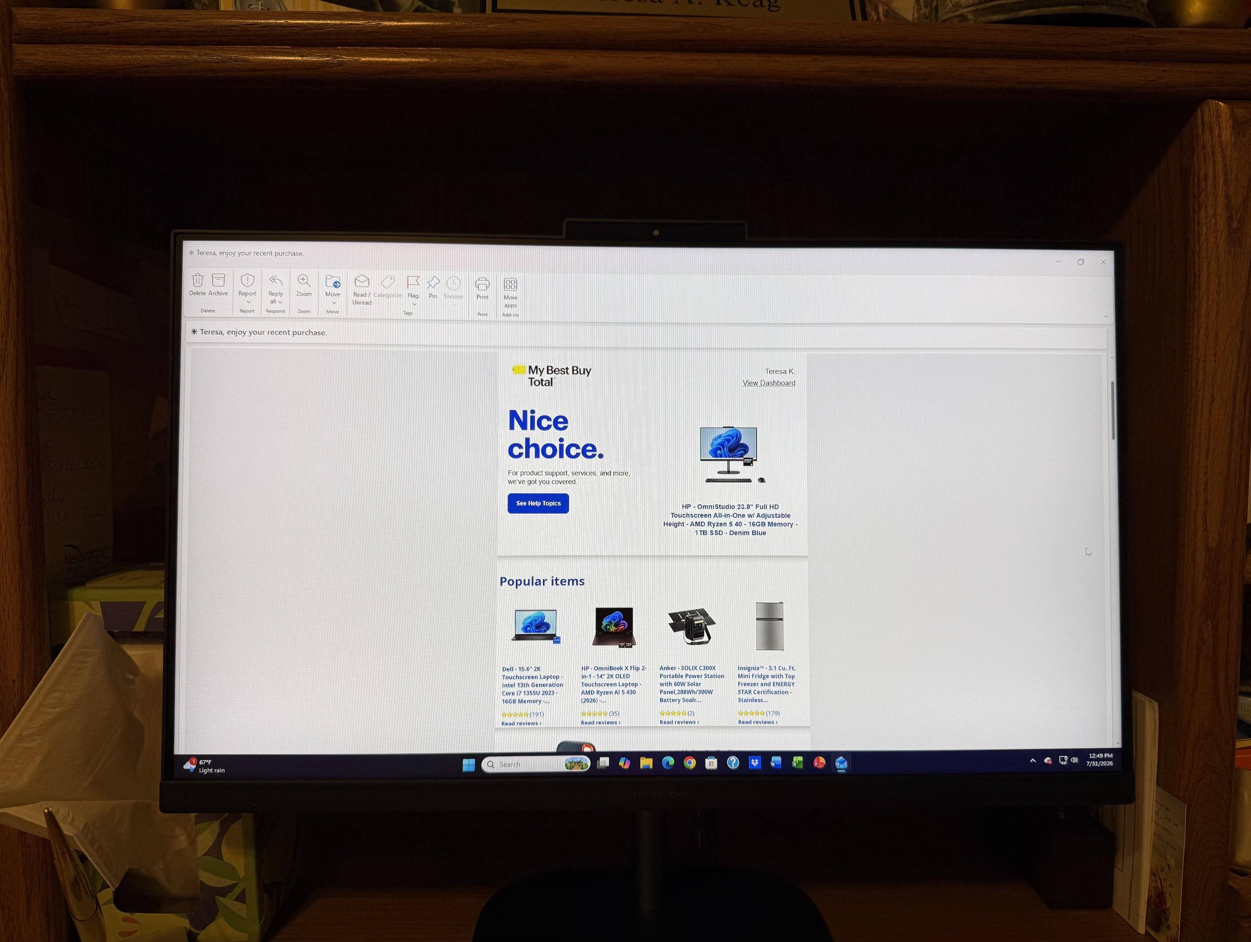This screenshot has width=1251, height=942.
Task: Read reviews for the Anker power station
Action: click(679, 722)
